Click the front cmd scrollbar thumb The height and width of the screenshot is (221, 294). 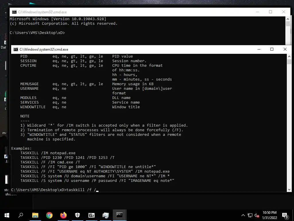289,62
